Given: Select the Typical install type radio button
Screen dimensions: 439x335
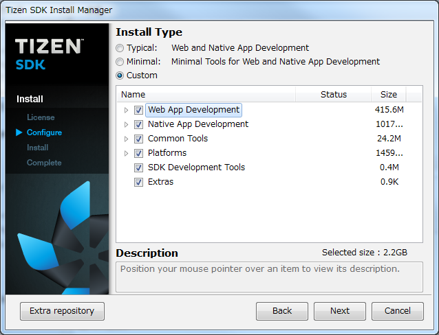Looking at the screenshot, I should [120, 48].
